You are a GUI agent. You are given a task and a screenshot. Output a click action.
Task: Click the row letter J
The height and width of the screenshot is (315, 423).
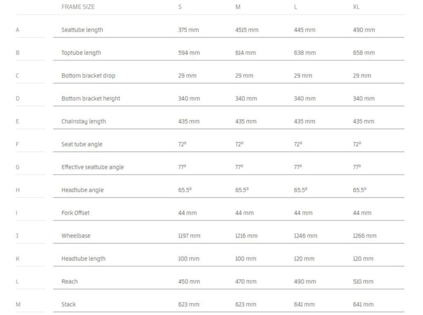17,236
